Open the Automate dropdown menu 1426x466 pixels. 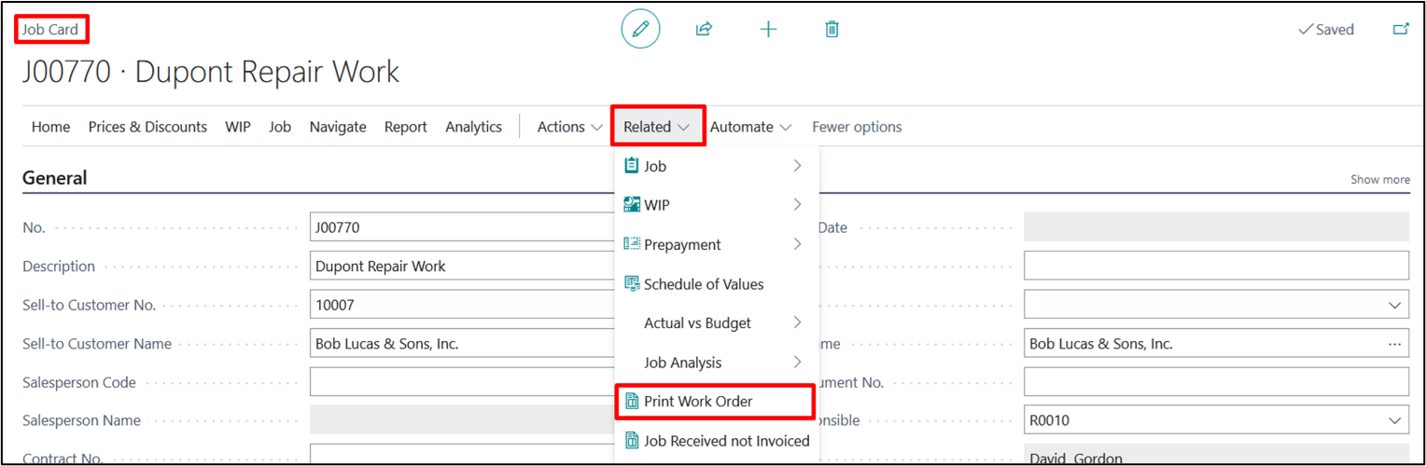pyautogui.click(x=750, y=127)
